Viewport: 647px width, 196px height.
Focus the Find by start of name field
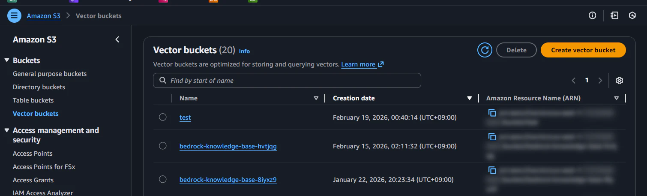pos(287,80)
